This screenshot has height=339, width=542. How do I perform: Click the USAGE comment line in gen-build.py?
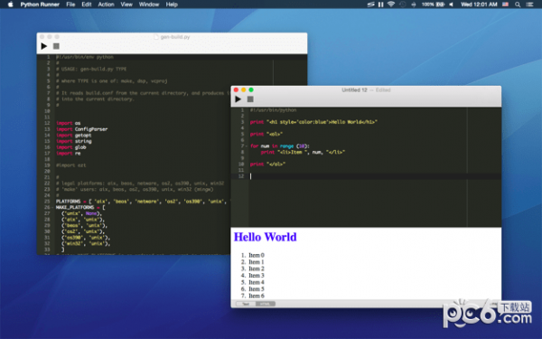pyautogui.click(x=91, y=70)
